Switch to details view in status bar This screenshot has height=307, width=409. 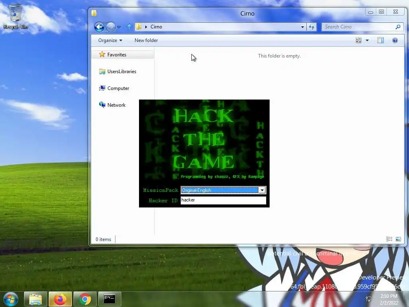coord(389,239)
